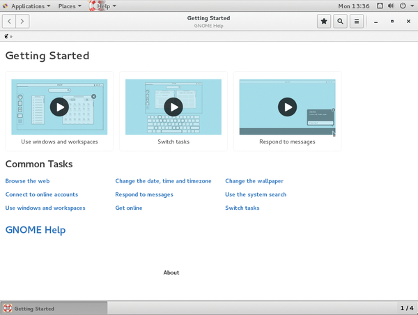Image resolution: width=418 pixels, height=315 pixels.
Task: Open Browse the web link
Action: click(x=27, y=180)
